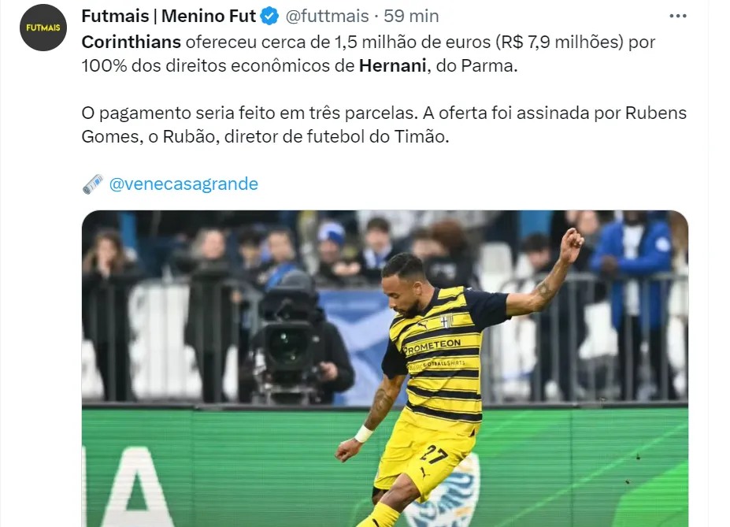Viewport: 730px width, 527px height.
Task: Click the bold Hernani name in tweet
Action: 392,66
